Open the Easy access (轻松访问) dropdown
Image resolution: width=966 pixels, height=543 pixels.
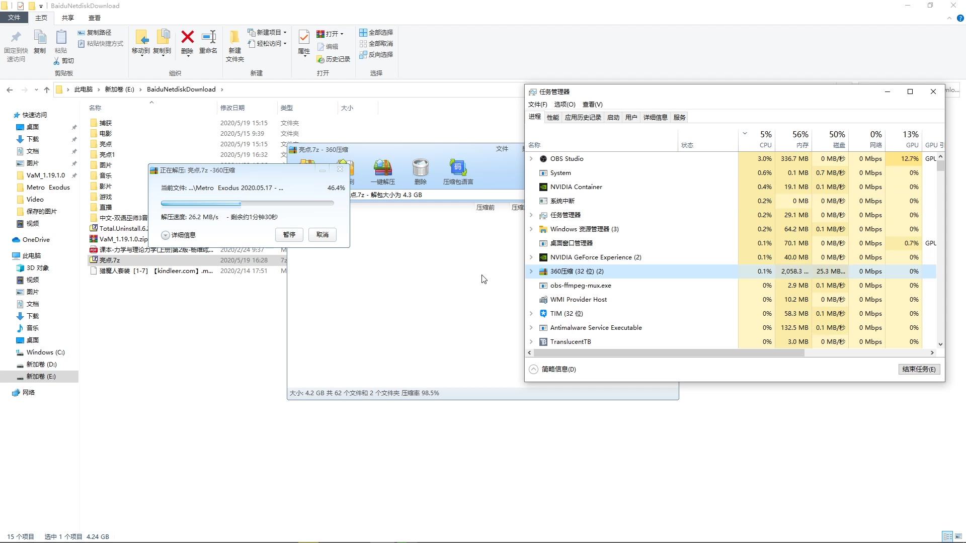(x=267, y=44)
